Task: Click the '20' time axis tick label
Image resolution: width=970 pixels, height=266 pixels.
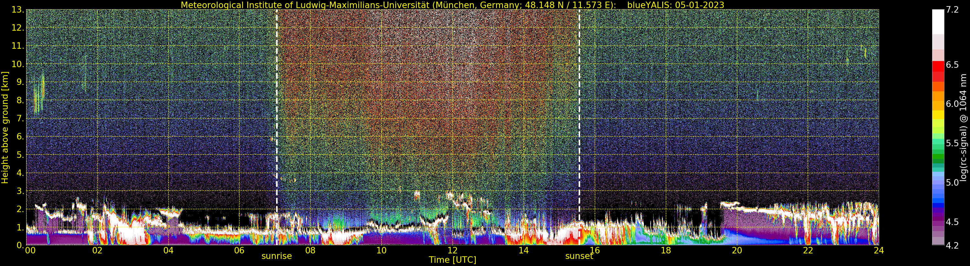Action: pos(737,251)
